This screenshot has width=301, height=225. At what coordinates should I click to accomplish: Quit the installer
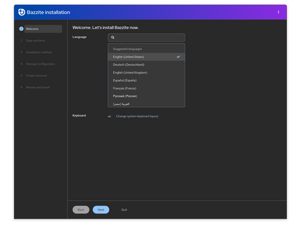pyautogui.click(x=124, y=210)
